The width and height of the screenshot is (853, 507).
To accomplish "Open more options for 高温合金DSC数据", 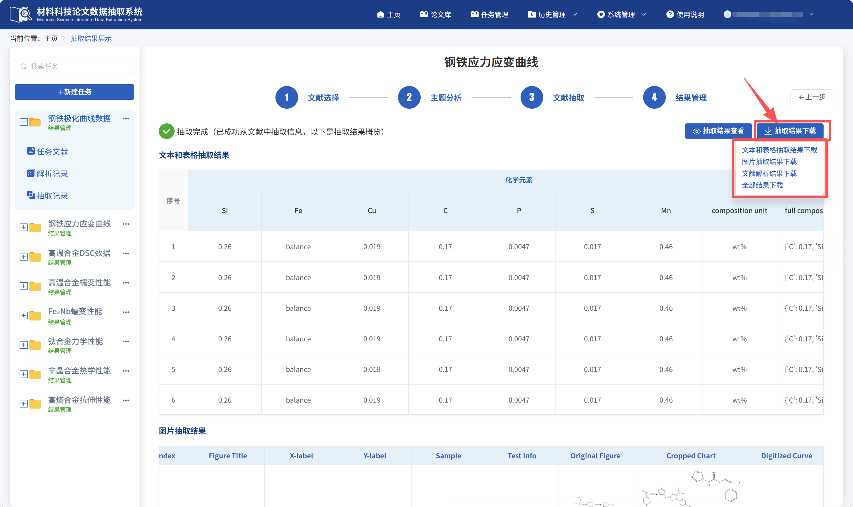I will pos(126,253).
